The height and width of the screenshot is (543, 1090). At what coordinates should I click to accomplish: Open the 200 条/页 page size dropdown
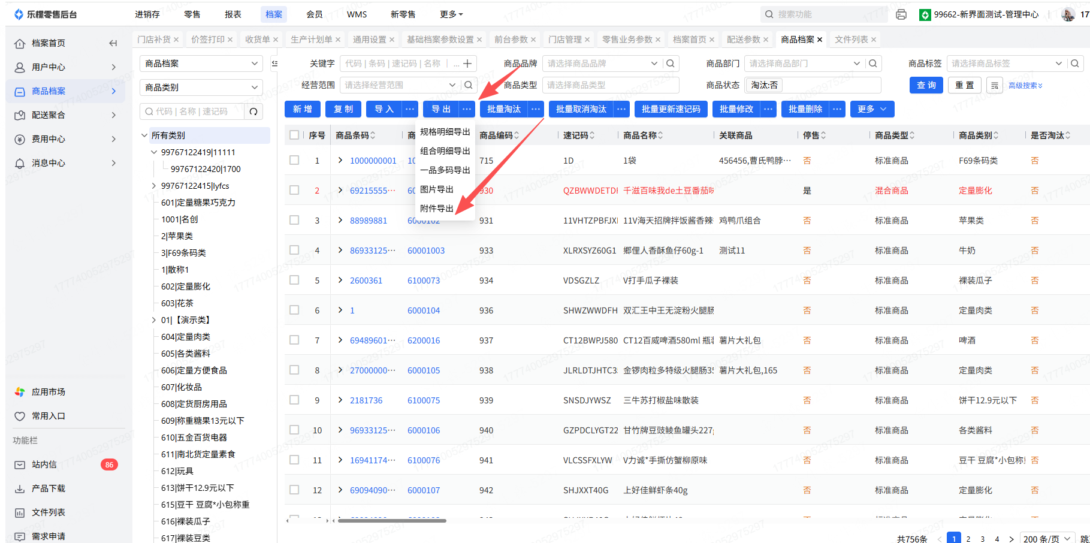click(x=1046, y=539)
